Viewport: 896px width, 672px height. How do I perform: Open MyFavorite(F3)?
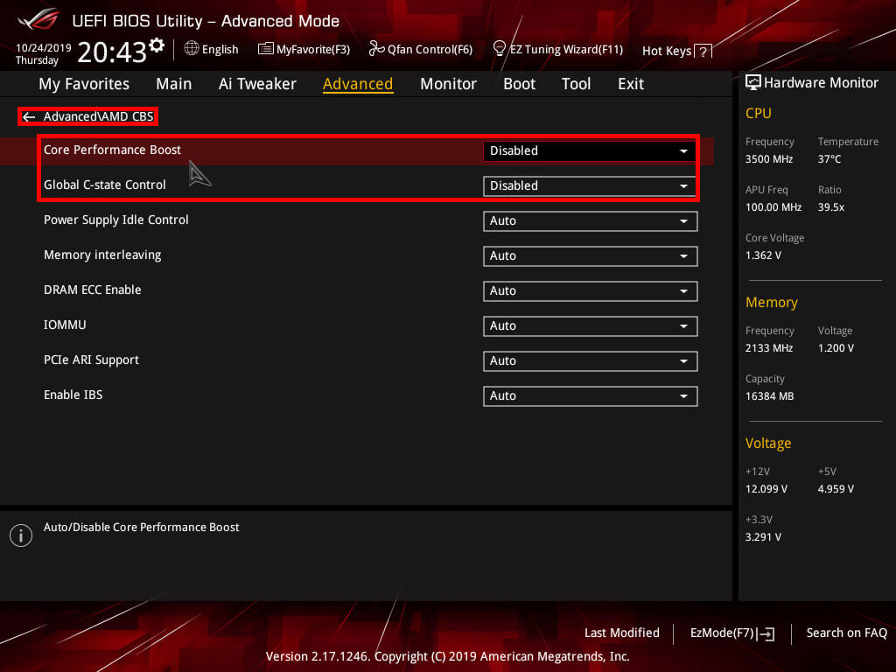[313, 50]
